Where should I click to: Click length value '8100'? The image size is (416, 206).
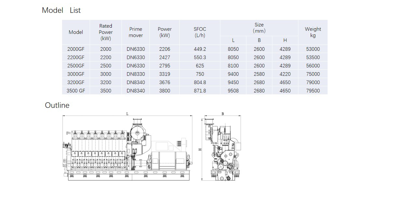(233, 66)
